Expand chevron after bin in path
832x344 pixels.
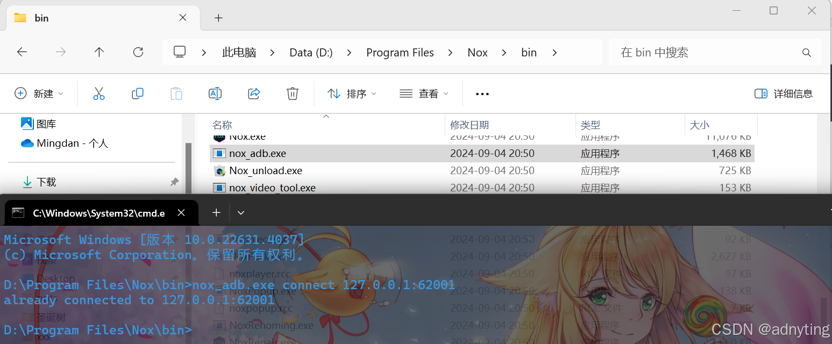tap(554, 53)
